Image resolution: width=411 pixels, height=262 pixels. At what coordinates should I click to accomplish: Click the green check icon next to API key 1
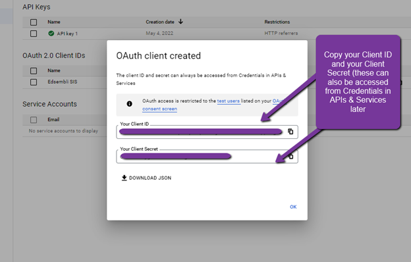51,34
